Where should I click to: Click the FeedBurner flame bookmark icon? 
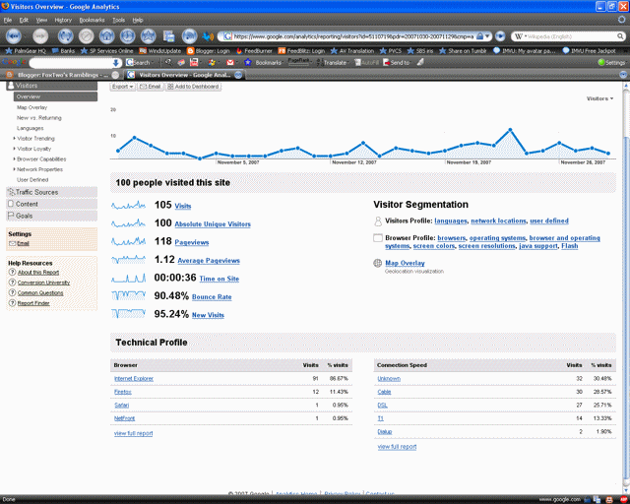239,51
